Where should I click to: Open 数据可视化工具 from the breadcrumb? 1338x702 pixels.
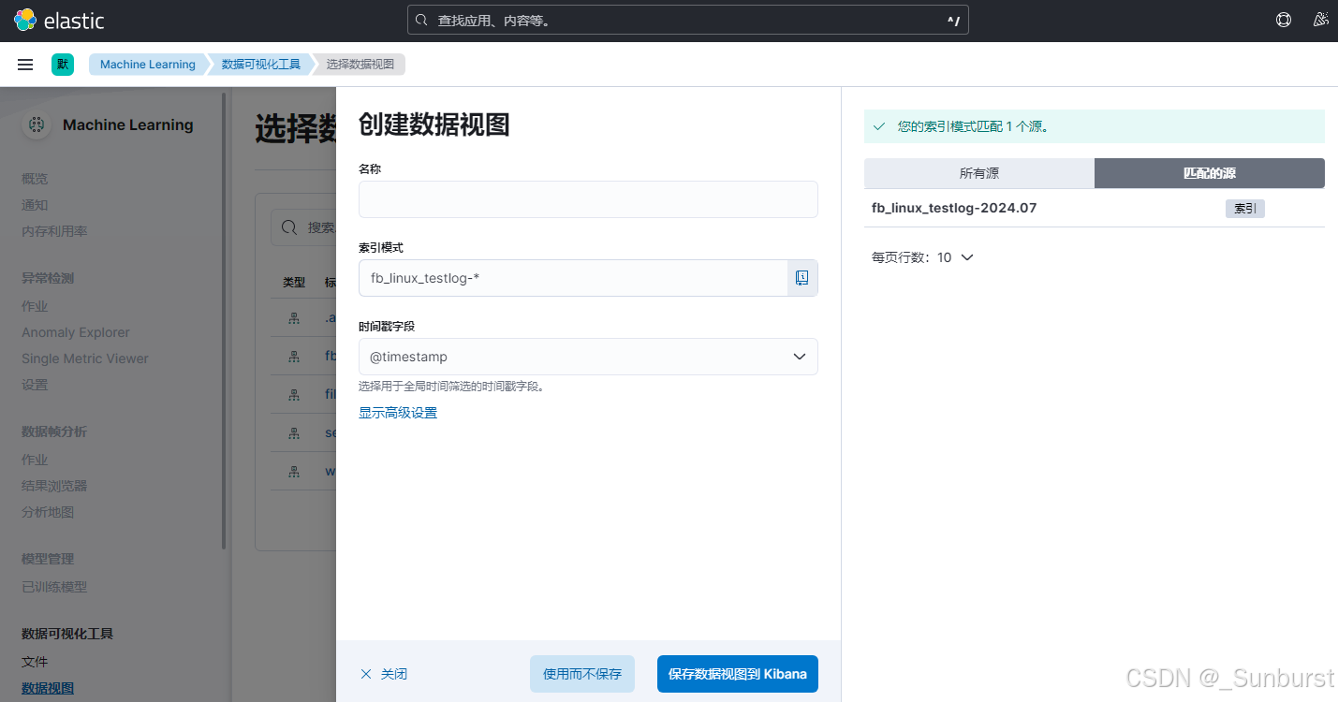point(261,64)
